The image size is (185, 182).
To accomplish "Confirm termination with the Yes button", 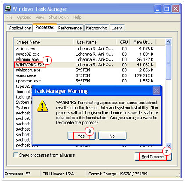I will pos(81,136).
